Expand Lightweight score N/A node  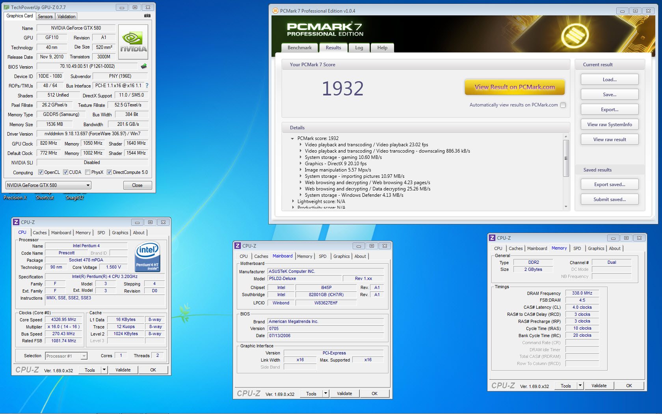293,201
